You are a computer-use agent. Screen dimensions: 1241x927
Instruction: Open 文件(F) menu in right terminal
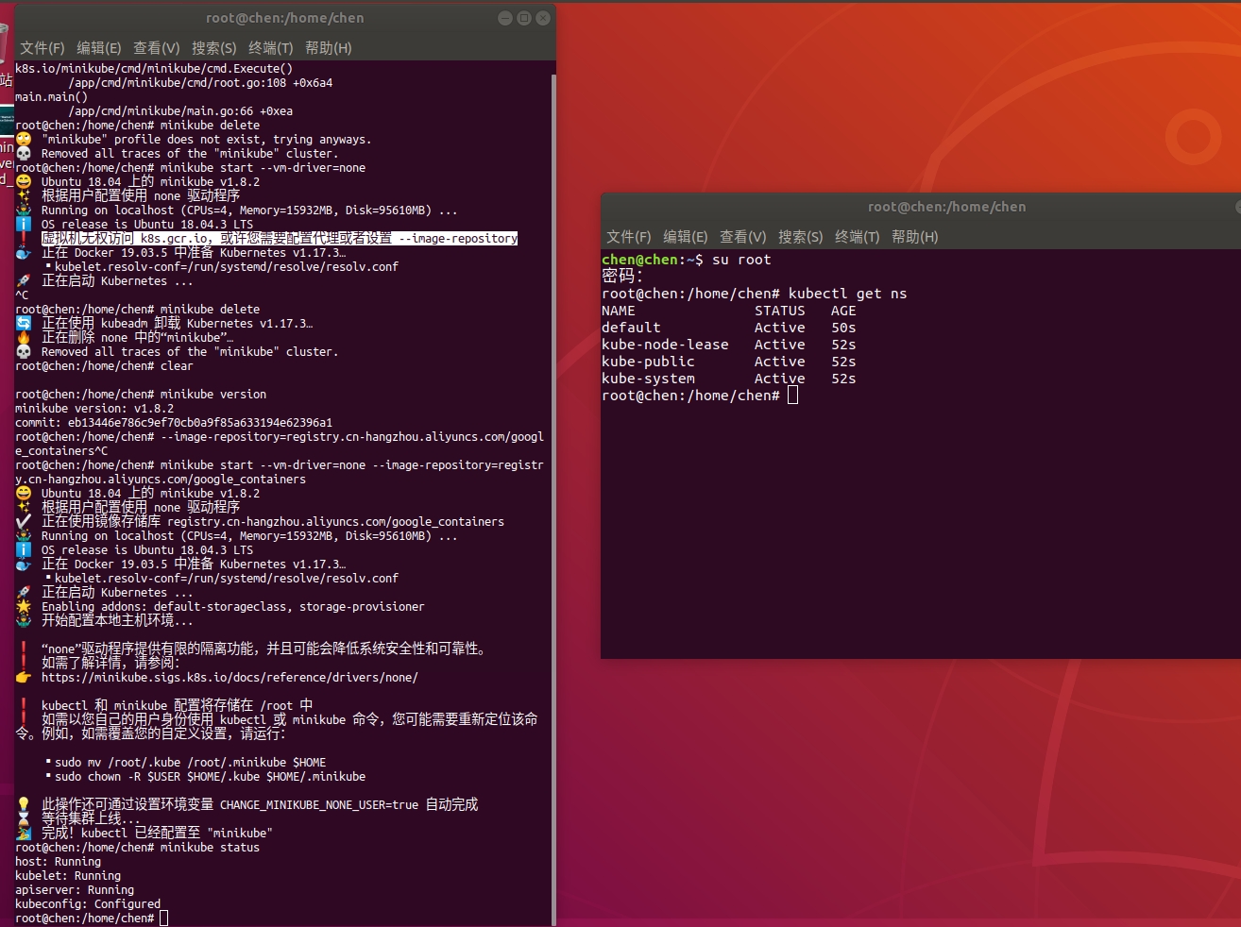coord(629,236)
